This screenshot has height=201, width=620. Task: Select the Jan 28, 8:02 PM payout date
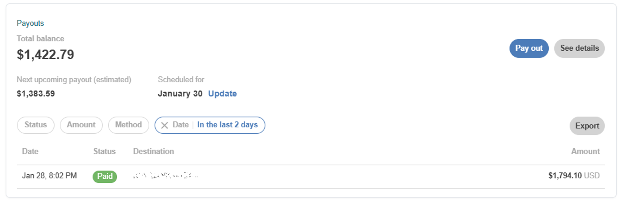click(49, 176)
